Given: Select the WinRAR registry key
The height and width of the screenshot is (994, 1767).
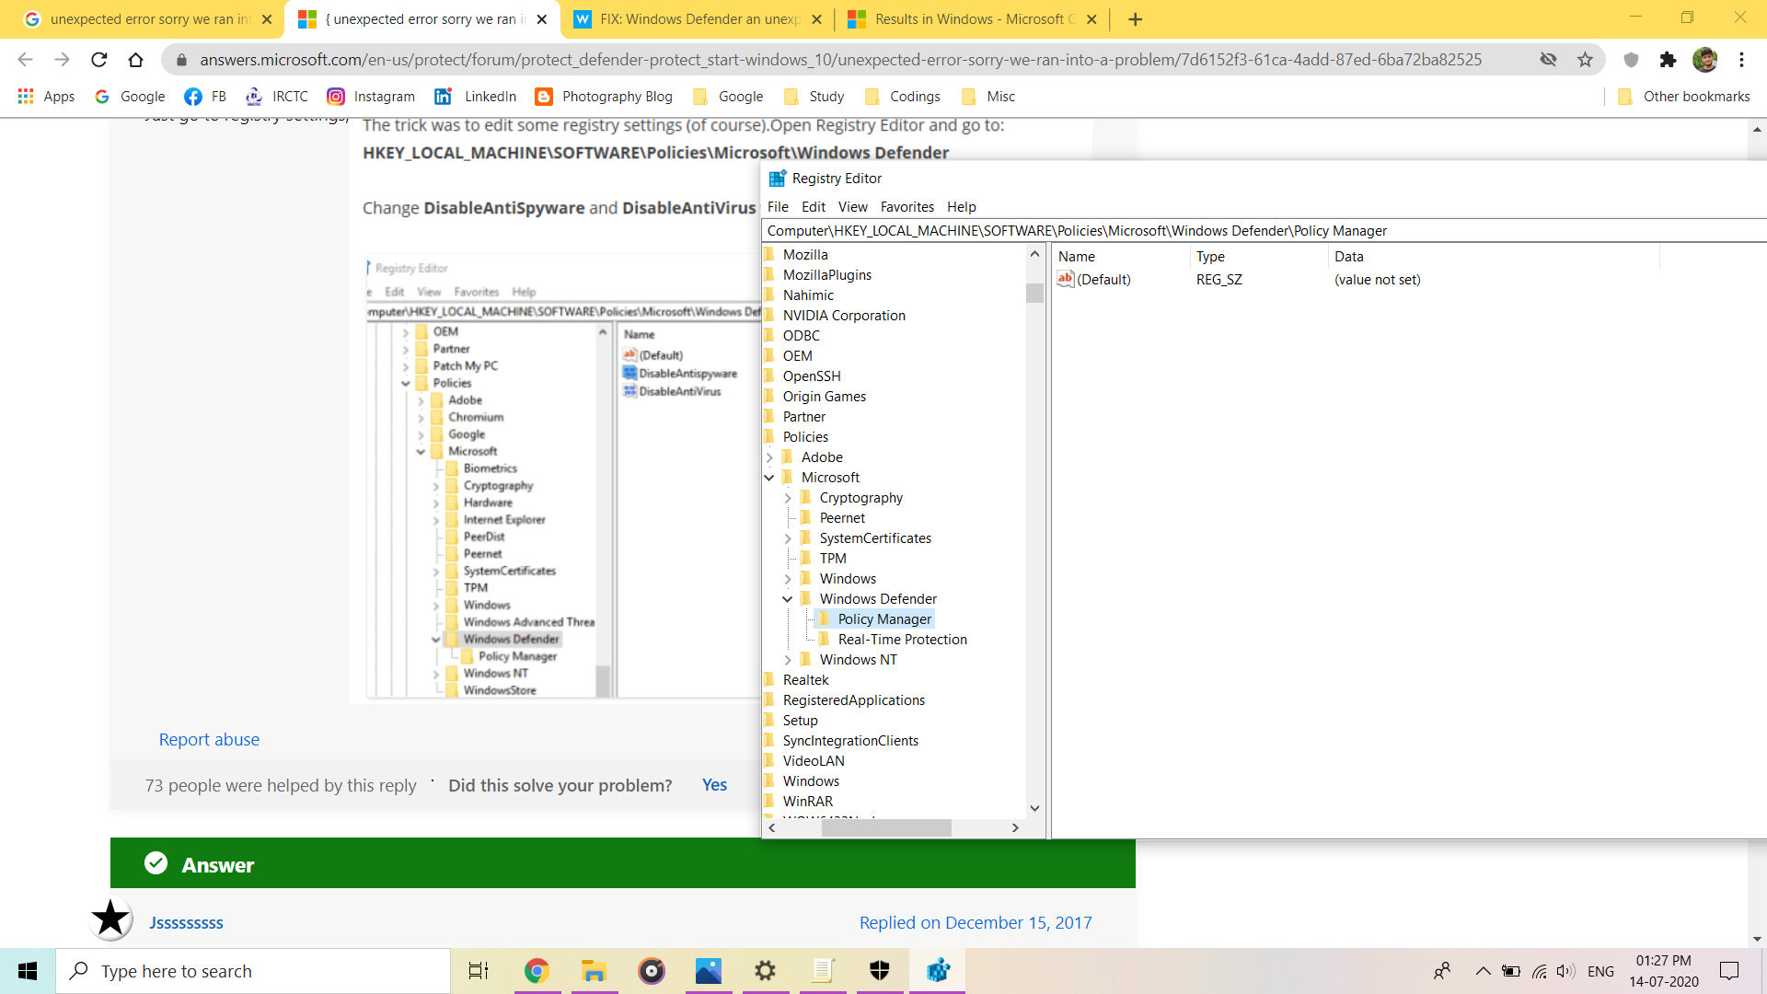Looking at the screenshot, I should pos(807,802).
